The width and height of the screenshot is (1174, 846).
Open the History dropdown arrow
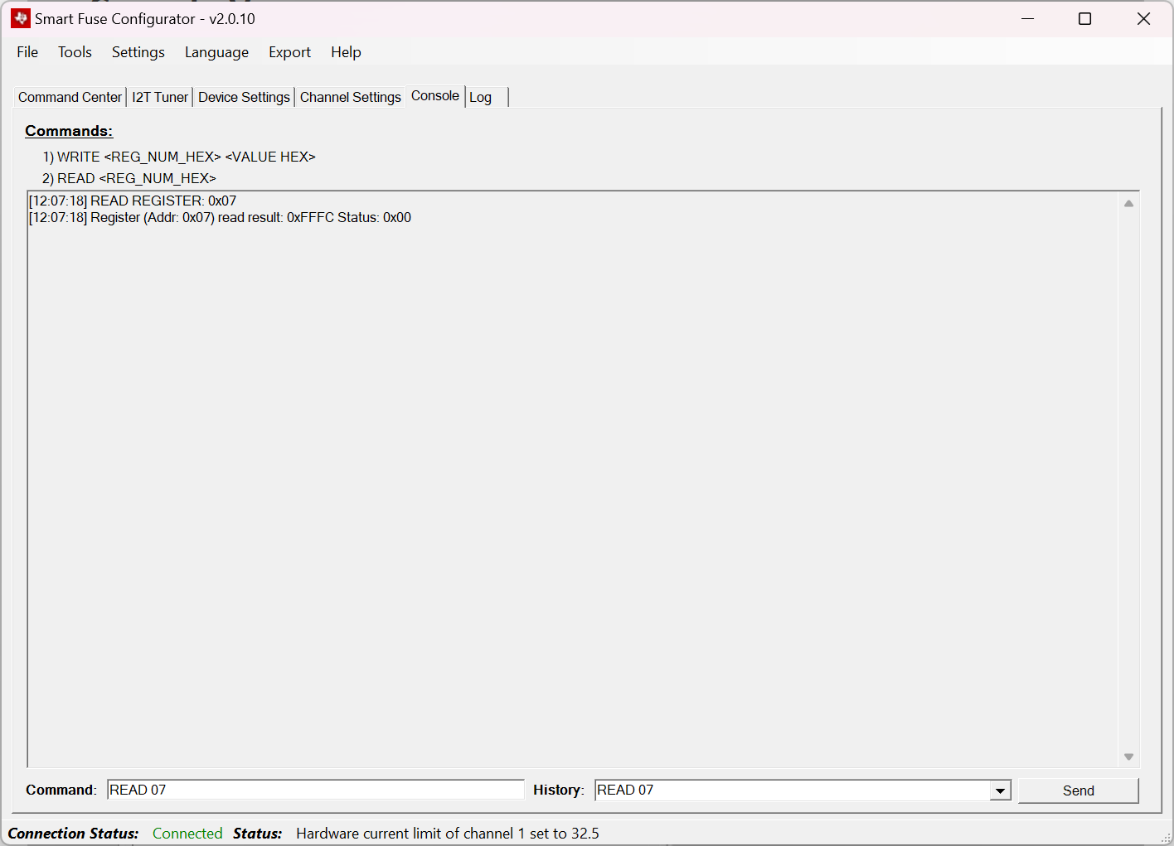point(1000,790)
